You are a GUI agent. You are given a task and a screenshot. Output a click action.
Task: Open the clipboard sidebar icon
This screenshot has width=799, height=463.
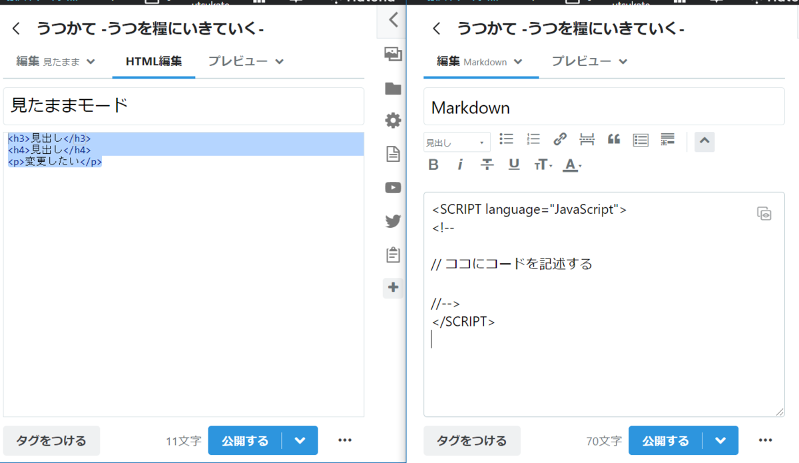tap(393, 254)
